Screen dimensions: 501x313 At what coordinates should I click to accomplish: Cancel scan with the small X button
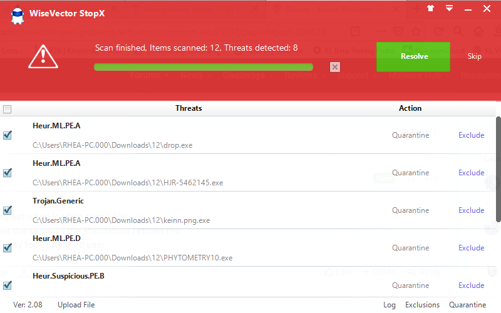335,67
